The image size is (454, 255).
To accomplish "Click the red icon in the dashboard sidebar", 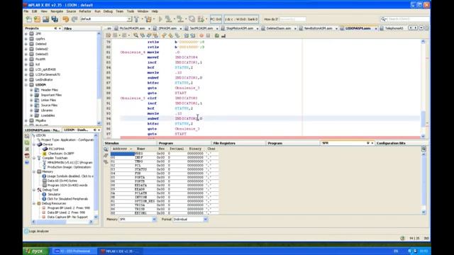I will point(27,156).
